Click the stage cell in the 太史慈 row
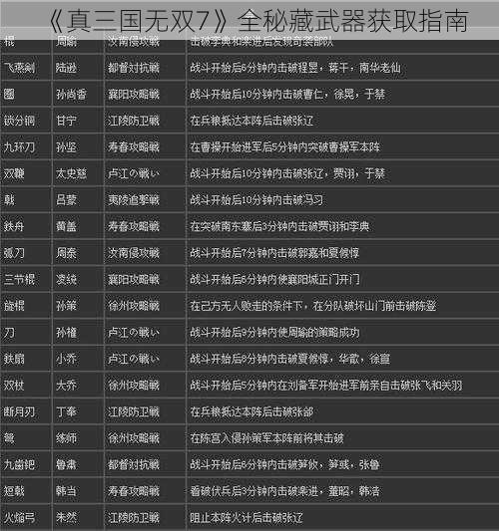 pos(134,173)
